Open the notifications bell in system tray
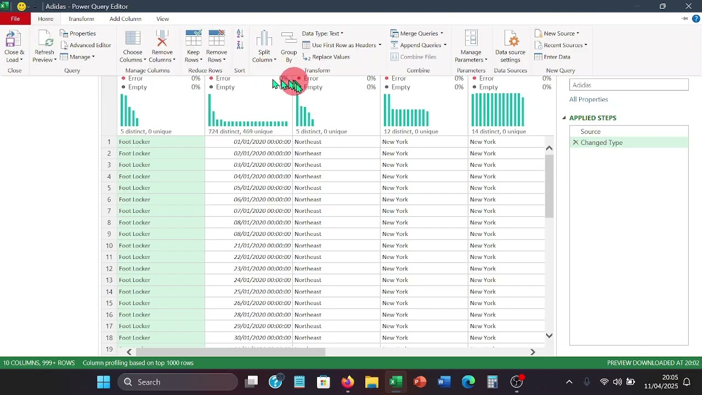This screenshot has height=395, width=702. [687, 382]
